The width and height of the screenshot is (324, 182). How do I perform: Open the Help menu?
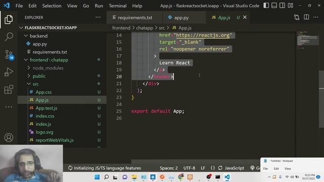click(137, 6)
